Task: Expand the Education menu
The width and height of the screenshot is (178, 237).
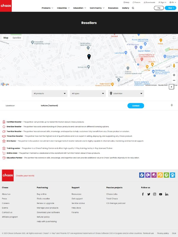Action: pyautogui.click(x=80, y=8)
